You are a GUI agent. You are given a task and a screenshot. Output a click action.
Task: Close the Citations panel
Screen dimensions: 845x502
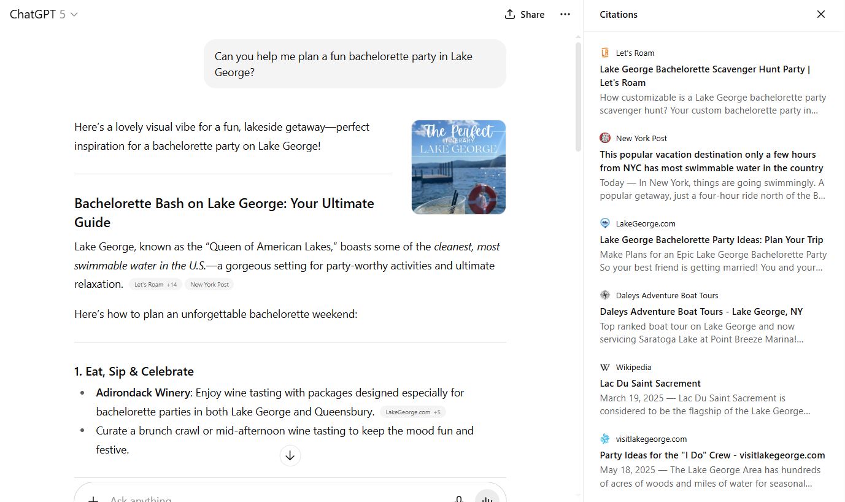coord(821,14)
